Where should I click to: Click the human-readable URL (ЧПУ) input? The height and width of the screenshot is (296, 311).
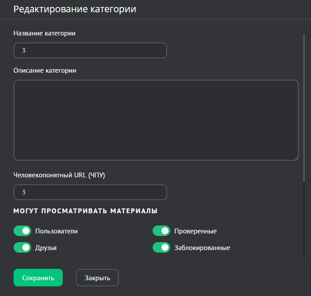coord(90,192)
